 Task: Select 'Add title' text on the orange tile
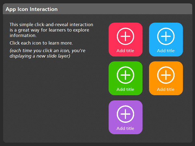click(x=166, y=89)
